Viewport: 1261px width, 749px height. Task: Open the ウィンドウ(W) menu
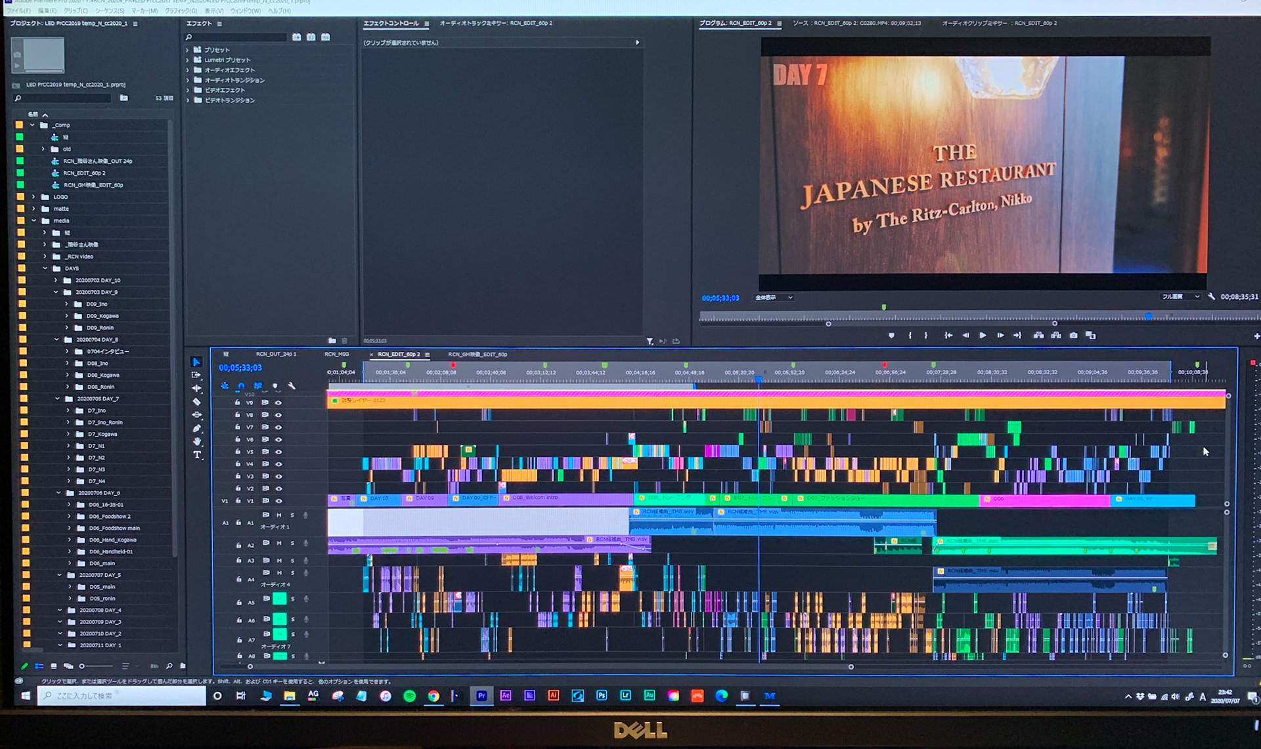[x=246, y=11]
